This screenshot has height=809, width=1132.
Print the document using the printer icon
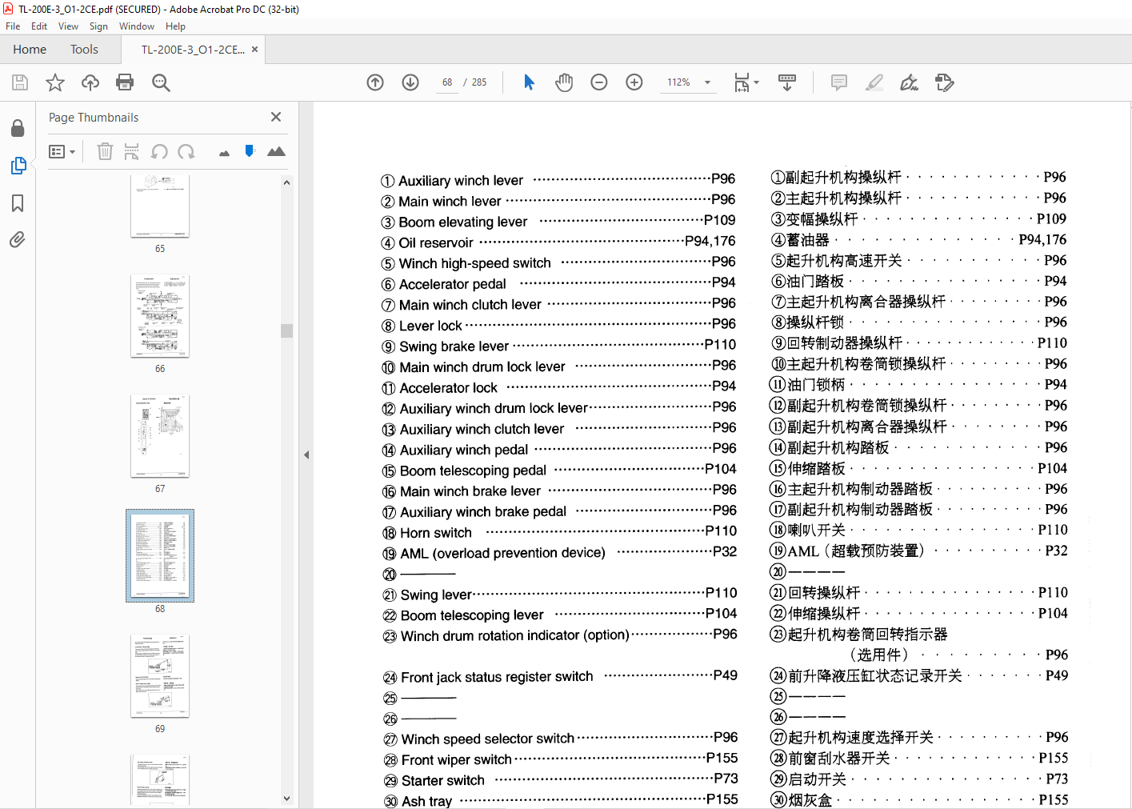[x=125, y=82]
